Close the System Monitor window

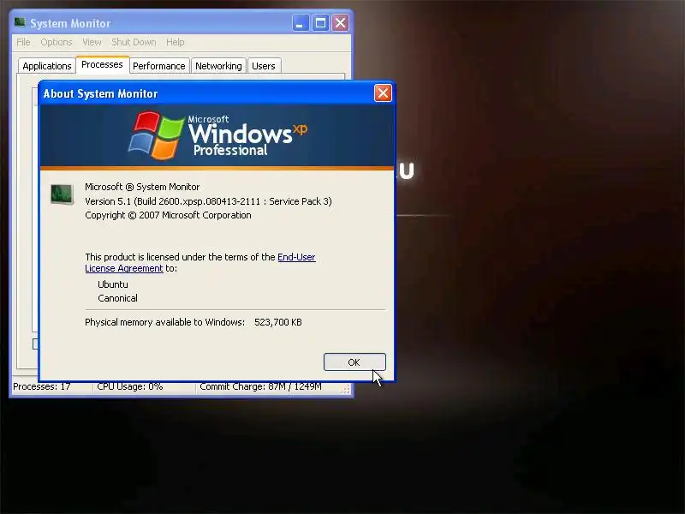pos(340,23)
